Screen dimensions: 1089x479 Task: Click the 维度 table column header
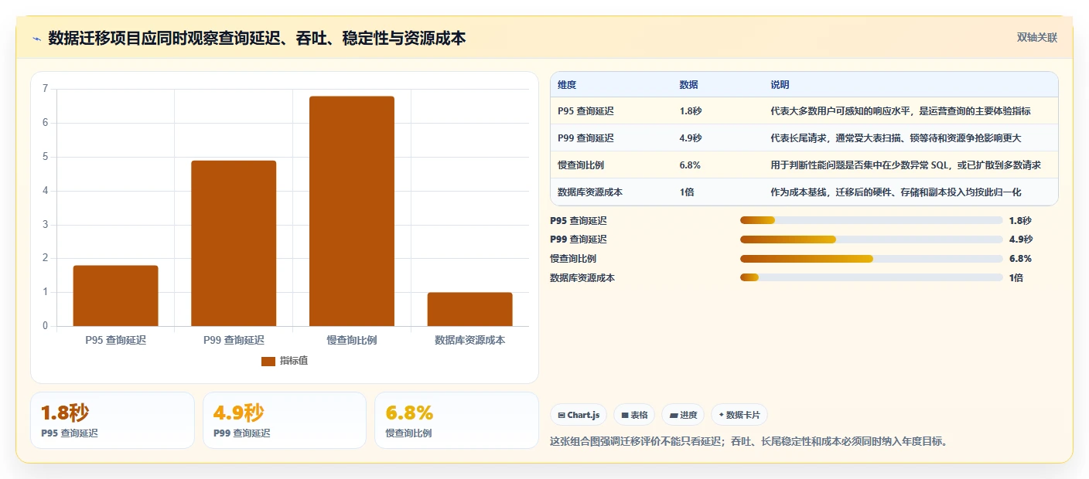567,85
